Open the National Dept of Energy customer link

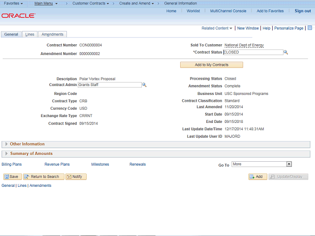coord(244,45)
